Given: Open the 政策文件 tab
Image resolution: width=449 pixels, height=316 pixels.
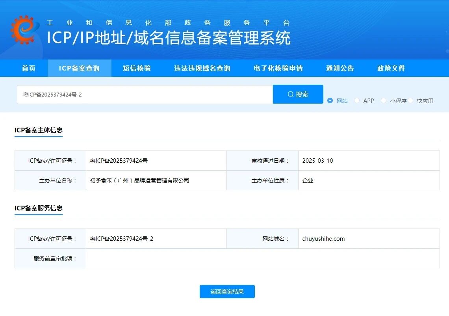Looking at the screenshot, I should pos(391,68).
